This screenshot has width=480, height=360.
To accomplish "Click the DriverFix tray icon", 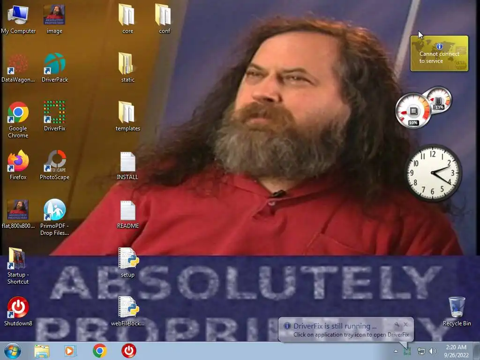I will point(407,352).
